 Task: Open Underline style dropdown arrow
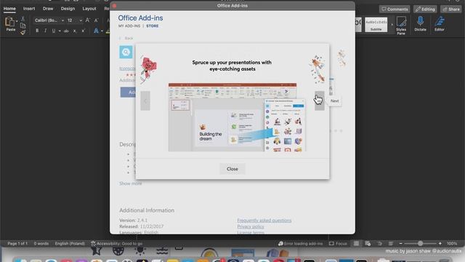coord(60,31)
